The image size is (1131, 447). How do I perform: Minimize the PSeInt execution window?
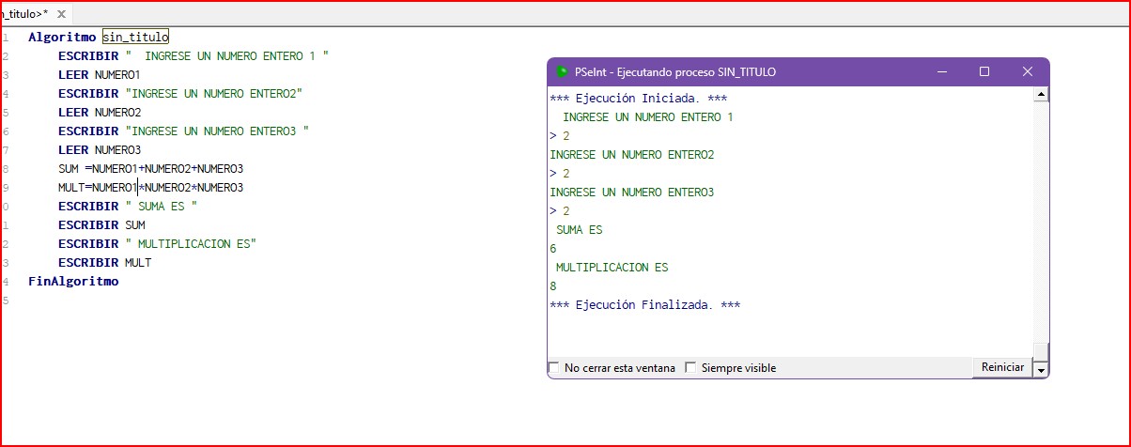[x=941, y=72]
